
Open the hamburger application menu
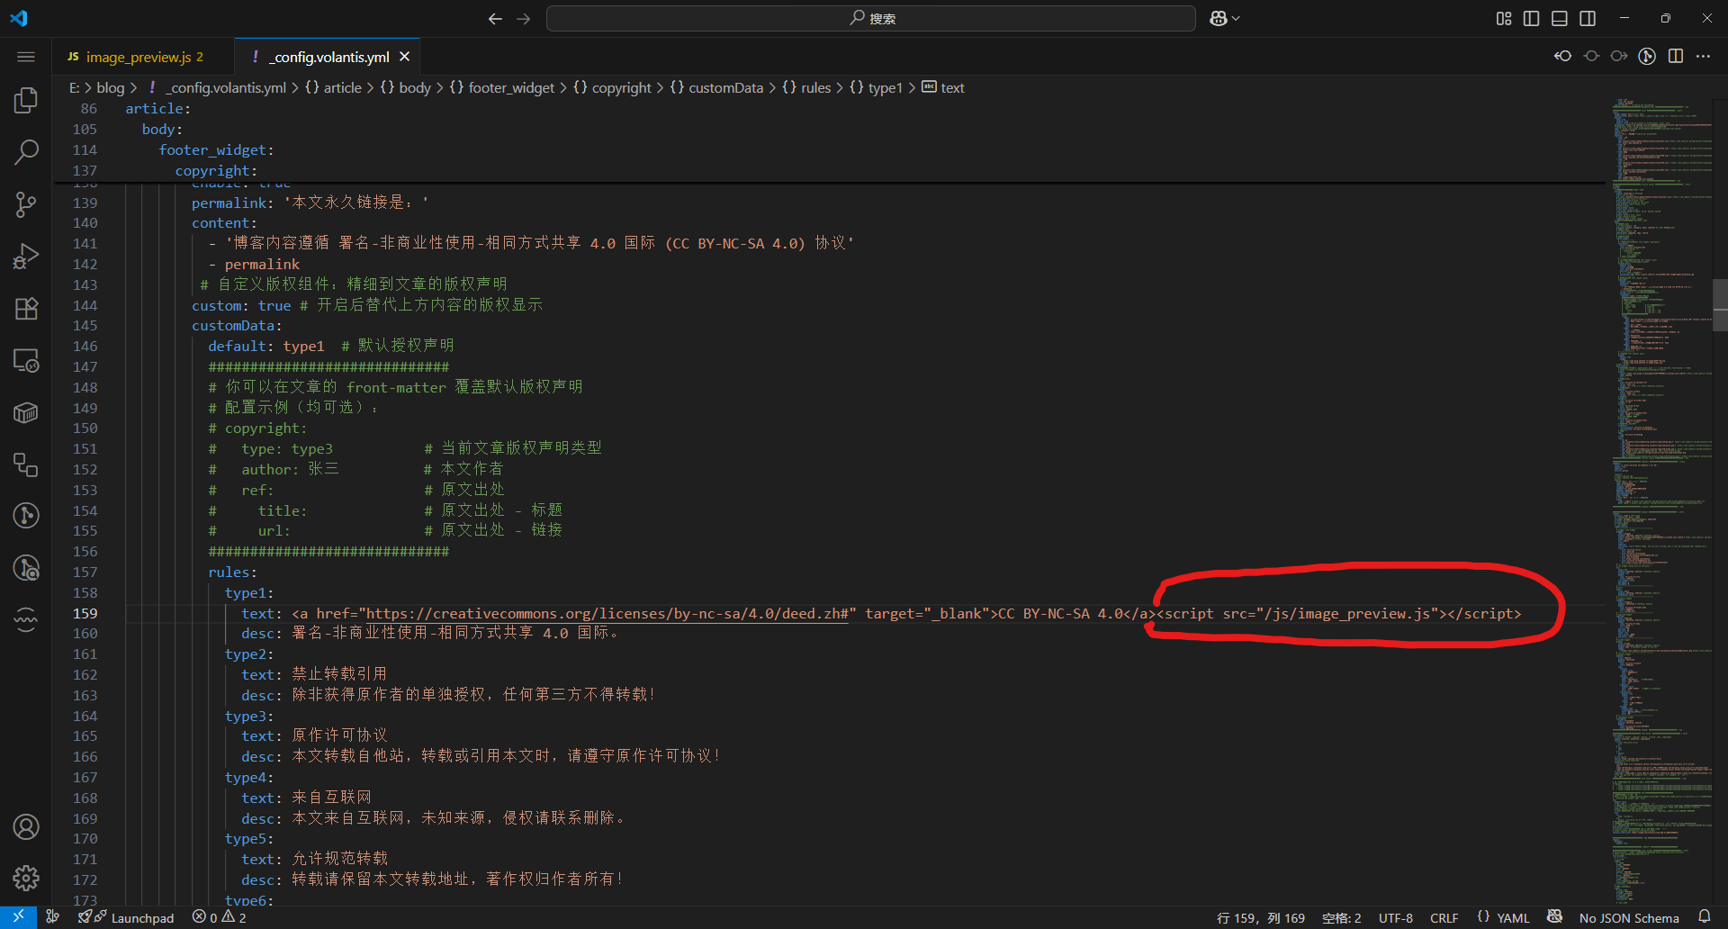[x=26, y=57]
